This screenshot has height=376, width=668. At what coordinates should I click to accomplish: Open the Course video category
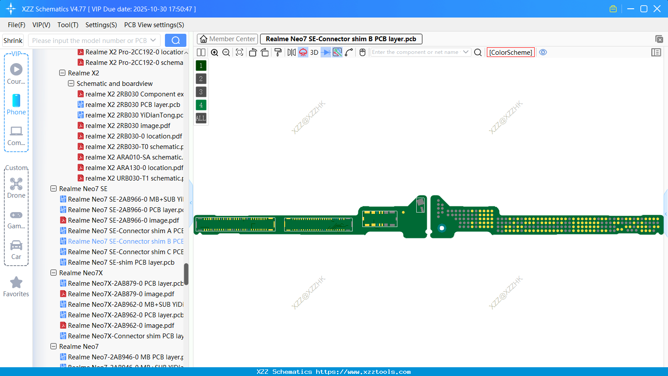pyautogui.click(x=16, y=74)
